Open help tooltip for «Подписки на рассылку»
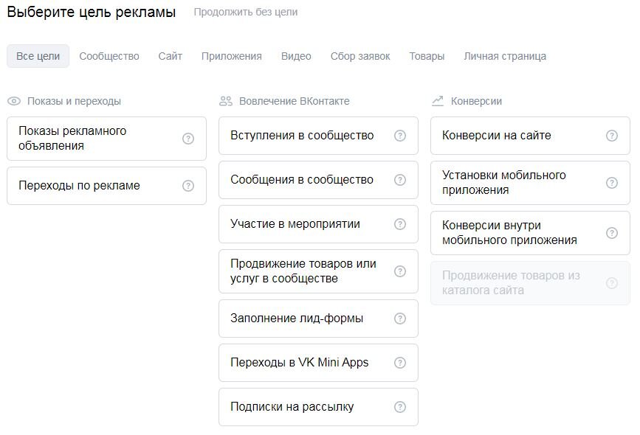 pyautogui.click(x=400, y=406)
